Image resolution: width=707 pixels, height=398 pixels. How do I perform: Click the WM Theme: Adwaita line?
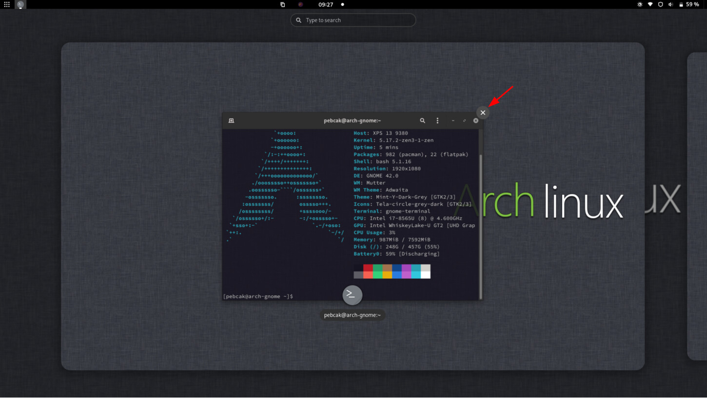pos(381,190)
